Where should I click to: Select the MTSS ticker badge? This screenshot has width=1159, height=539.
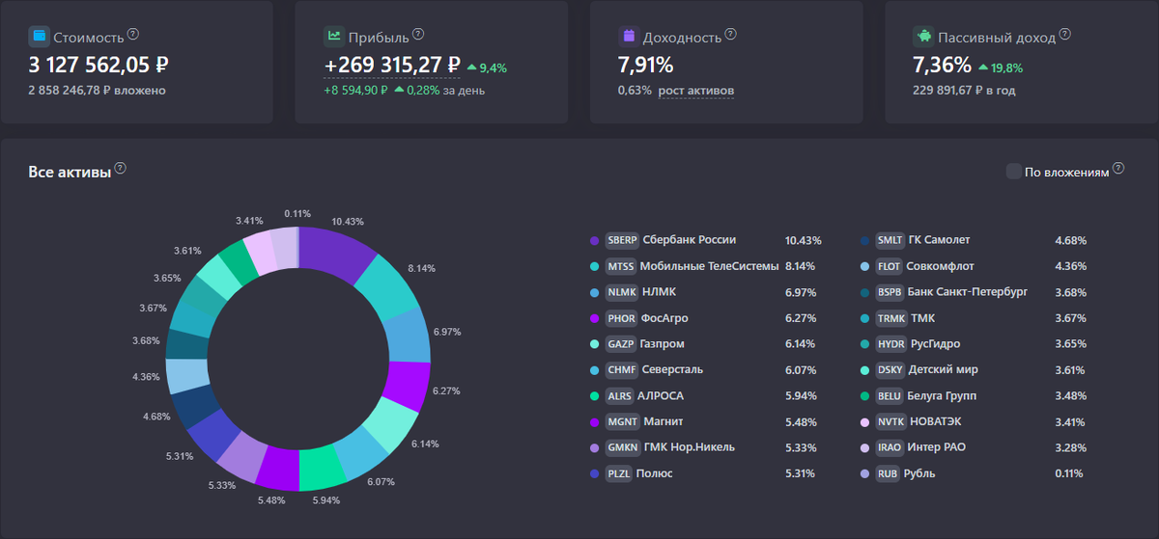click(621, 266)
